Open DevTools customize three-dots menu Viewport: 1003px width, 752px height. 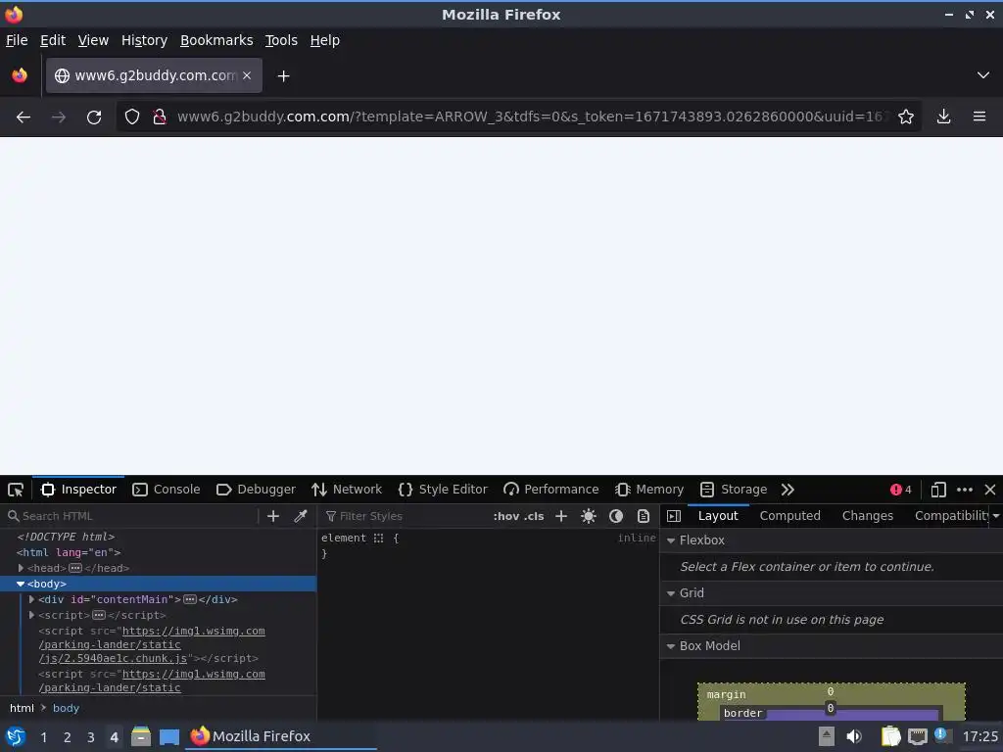(x=965, y=490)
